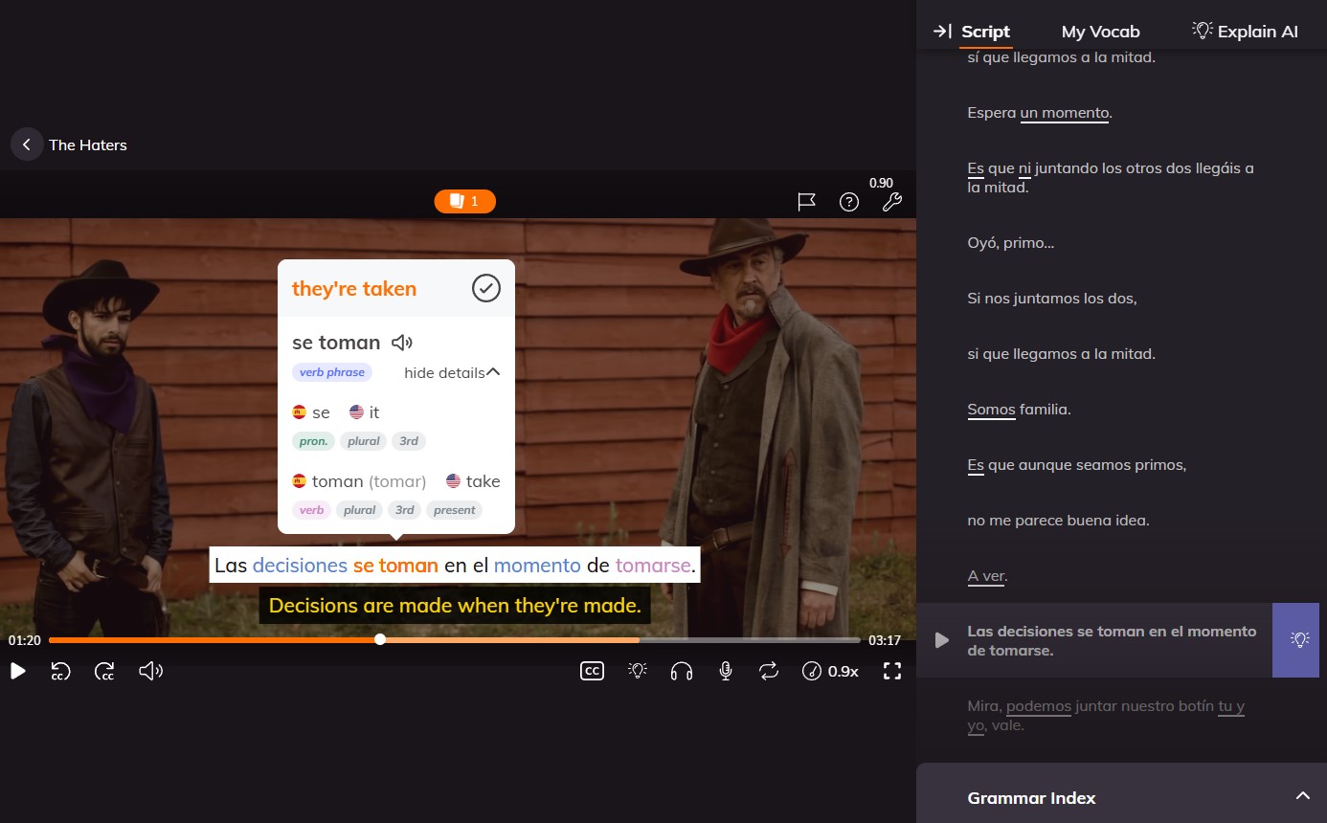The image size is (1327, 823).
Task: Switch to the Script tab
Action: (x=985, y=31)
